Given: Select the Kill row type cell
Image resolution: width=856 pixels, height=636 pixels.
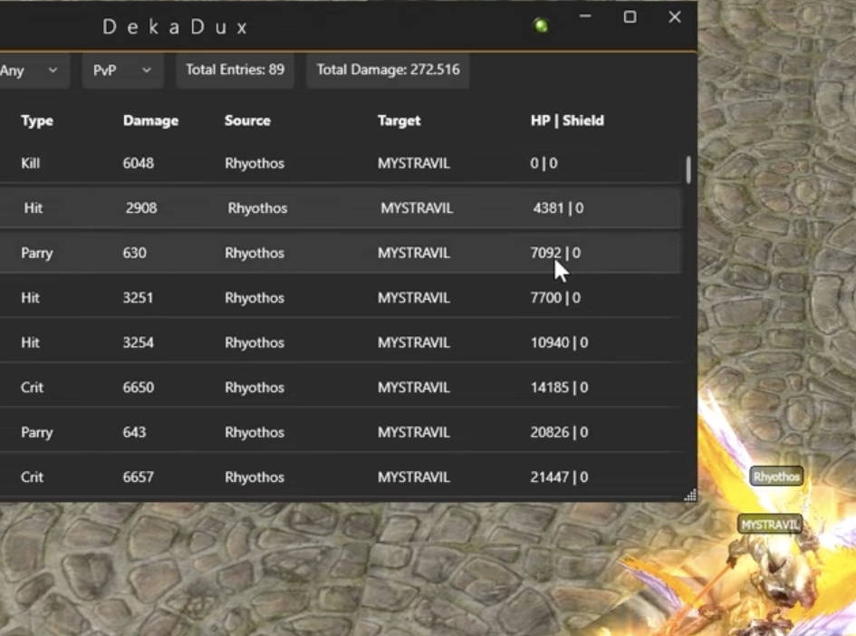Looking at the screenshot, I should coord(31,163).
